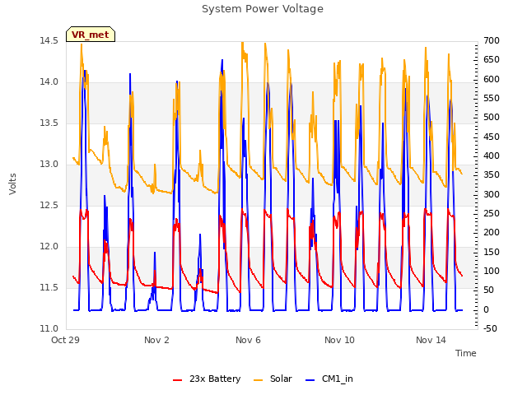Screen dimensions: 527x395
Task: Click the Nov 10 x-axis label
Action: [339, 340]
